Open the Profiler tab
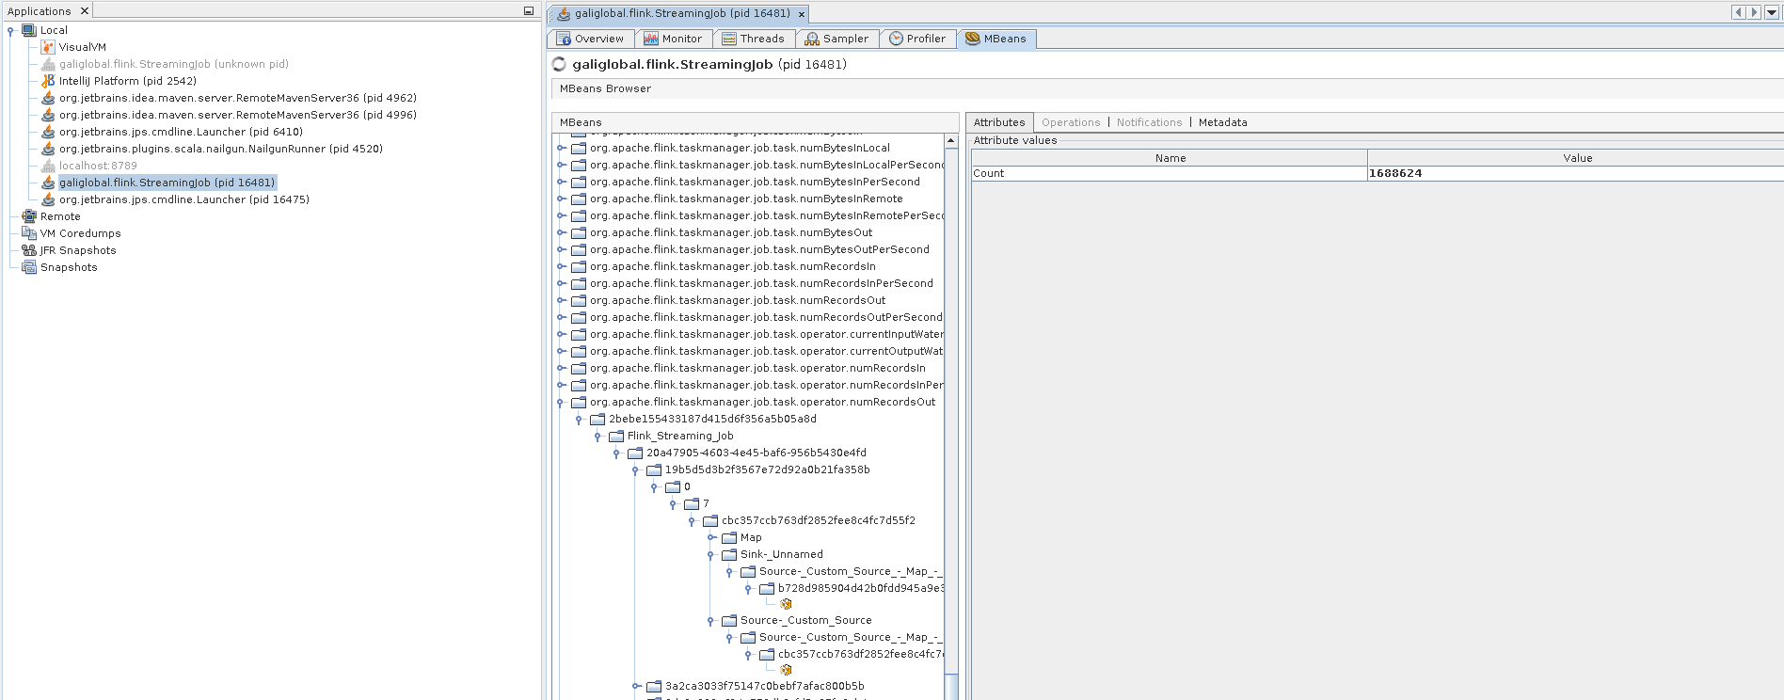Viewport: 1784px width, 700px height. click(x=917, y=39)
